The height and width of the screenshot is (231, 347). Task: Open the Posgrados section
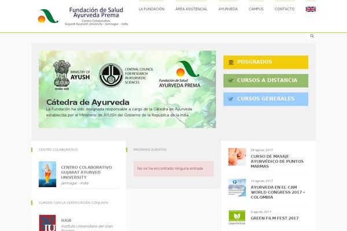click(x=266, y=62)
